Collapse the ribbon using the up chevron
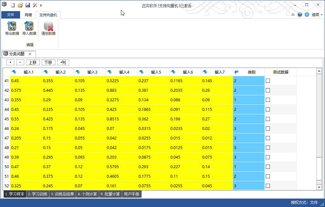This screenshot has height=207, width=325. pyautogui.click(x=293, y=15)
